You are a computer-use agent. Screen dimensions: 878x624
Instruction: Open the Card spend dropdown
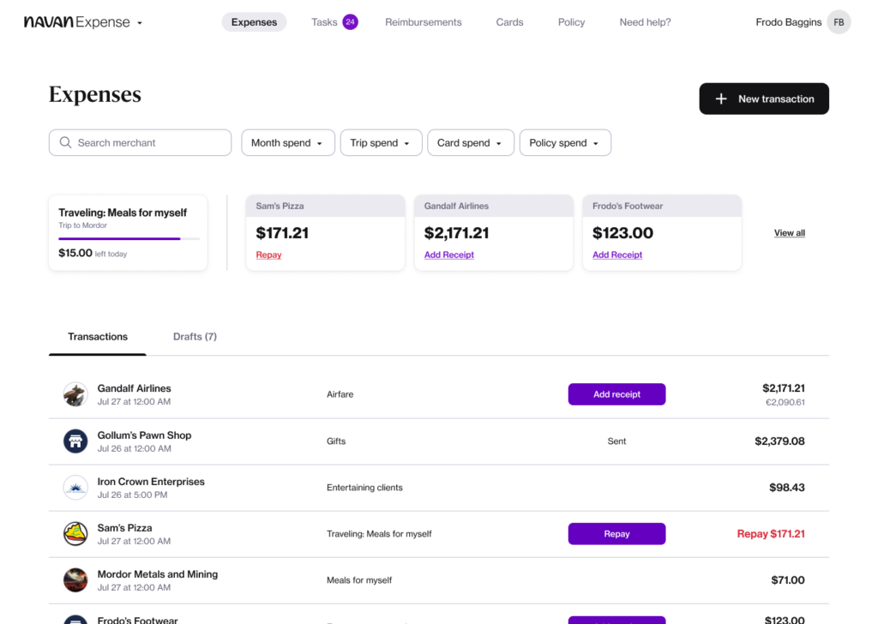coord(470,142)
